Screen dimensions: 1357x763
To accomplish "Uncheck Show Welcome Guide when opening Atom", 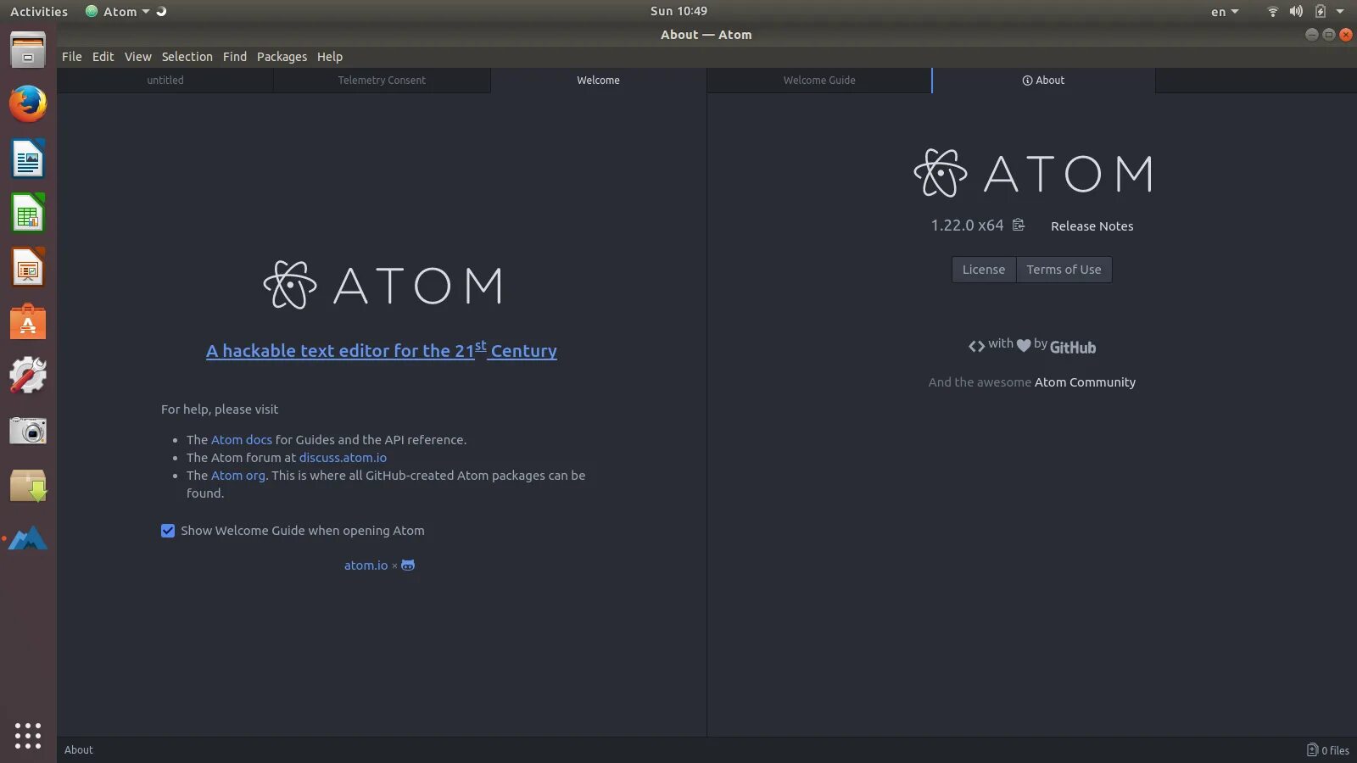I will pyautogui.click(x=168, y=531).
